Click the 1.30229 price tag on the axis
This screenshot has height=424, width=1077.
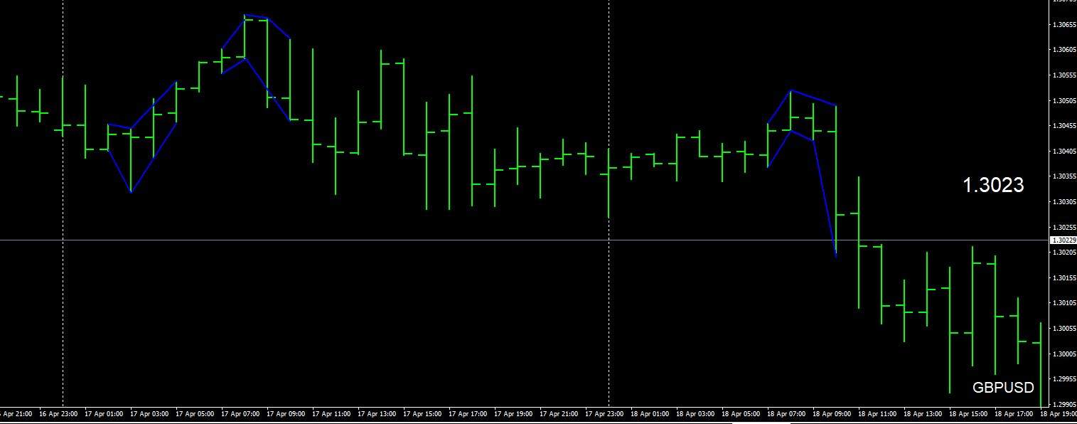click(x=1063, y=240)
